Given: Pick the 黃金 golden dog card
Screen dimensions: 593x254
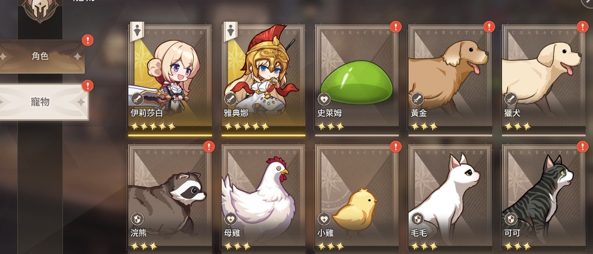Looking at the screenshot, I should point(450,78).
